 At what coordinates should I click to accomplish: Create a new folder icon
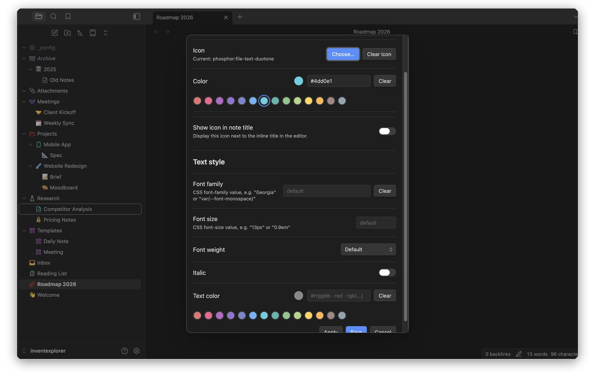point(67,33)
